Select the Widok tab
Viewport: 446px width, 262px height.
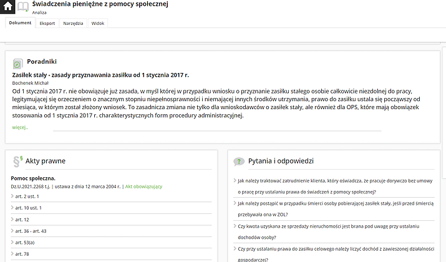coord(98,23)
